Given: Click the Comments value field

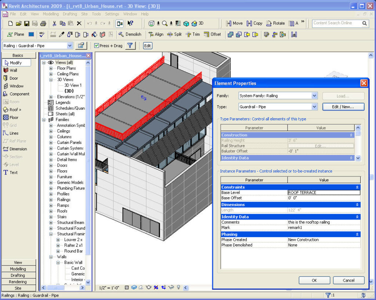Looking at the screenshot, I should [x=324, y=222].
